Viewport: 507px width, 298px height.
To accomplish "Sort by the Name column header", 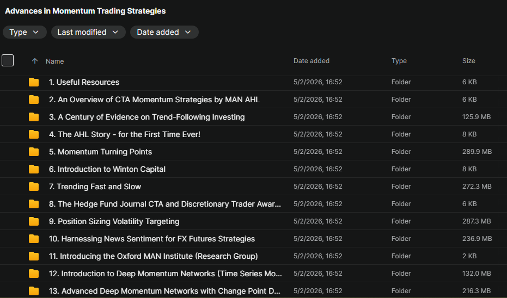I will coord(54,61).
